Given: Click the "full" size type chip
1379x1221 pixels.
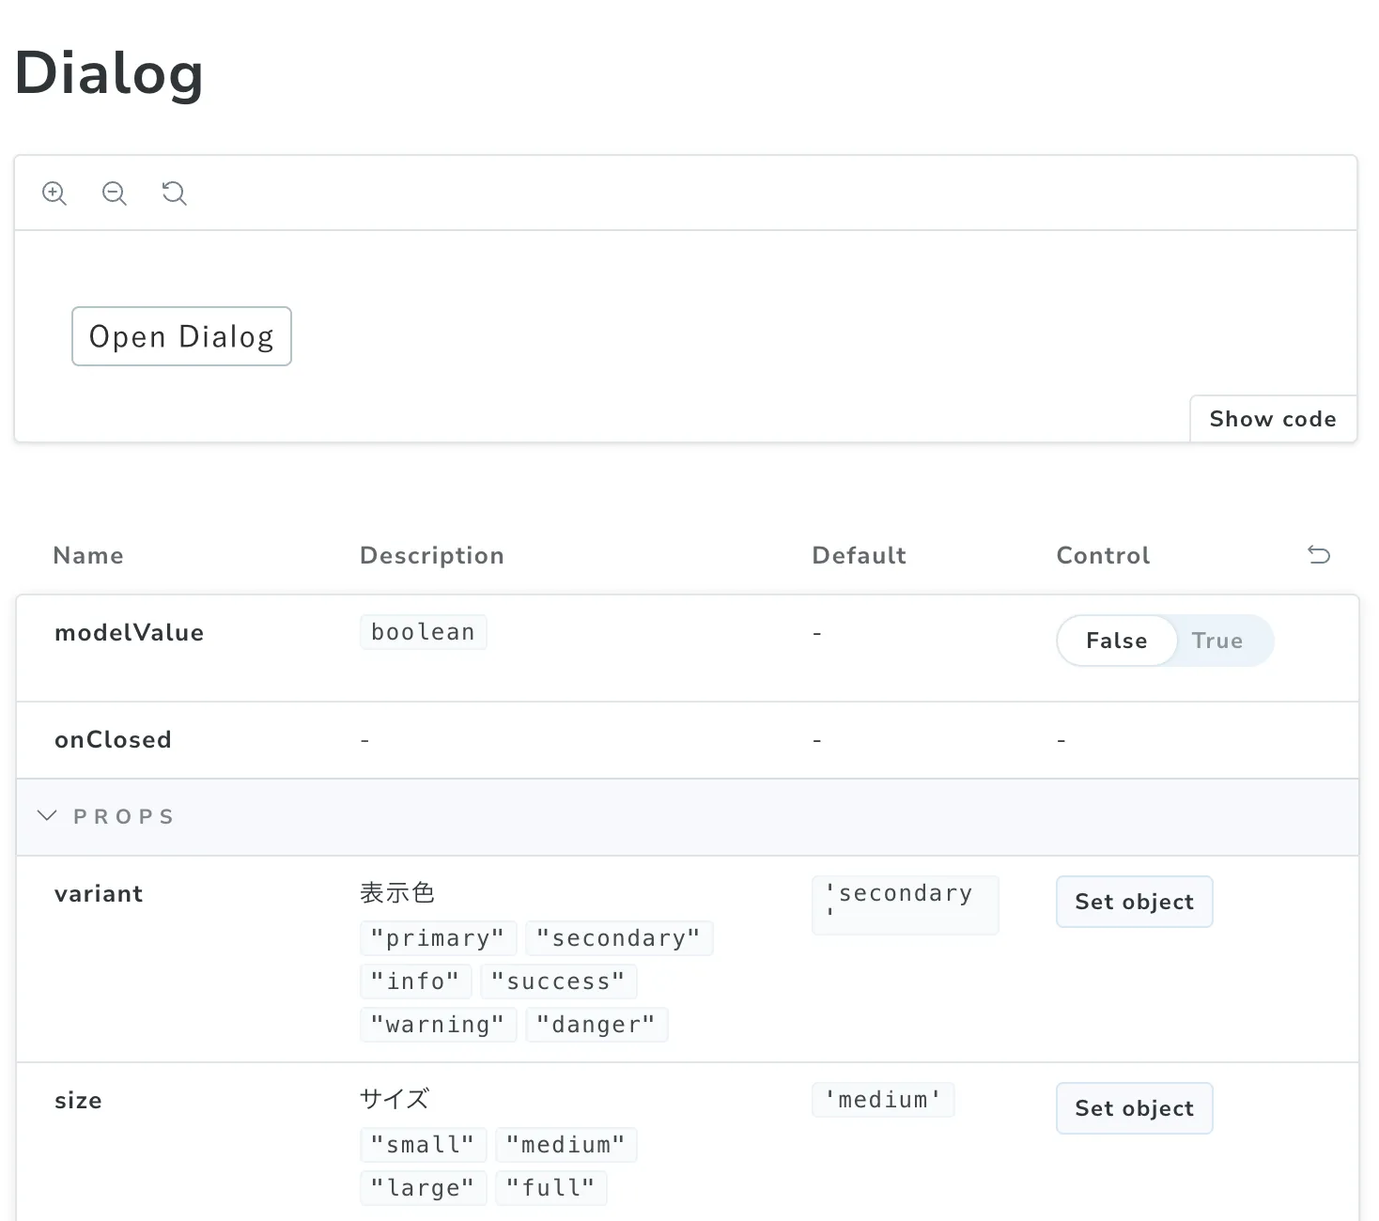Looking at the screenshot, I should coord(550,1188).
